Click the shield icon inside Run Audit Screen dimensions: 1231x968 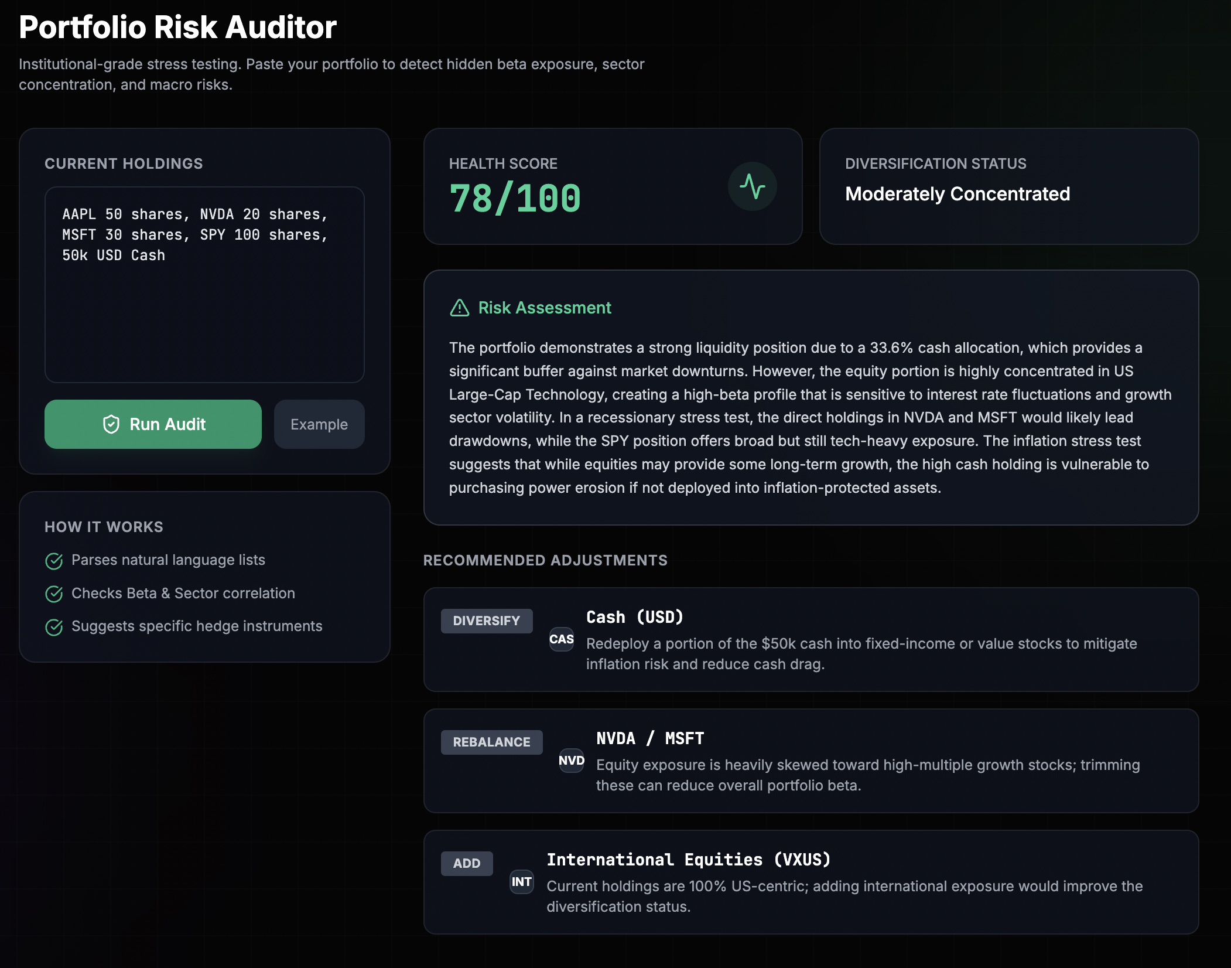tap(111, 424)
